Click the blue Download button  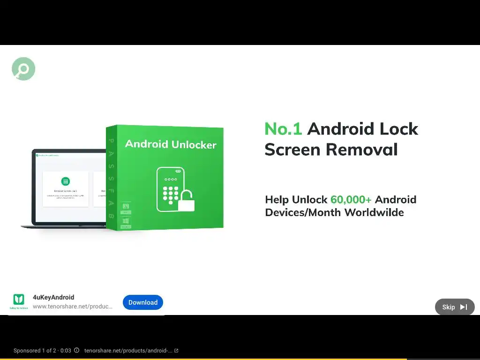[143, 302]
